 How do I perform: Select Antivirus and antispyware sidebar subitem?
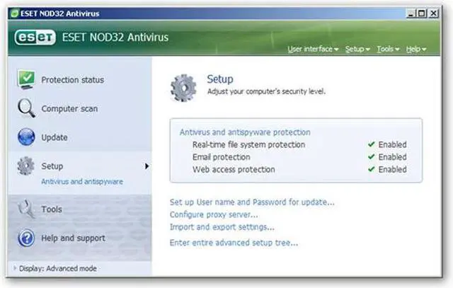pos(81,181)
